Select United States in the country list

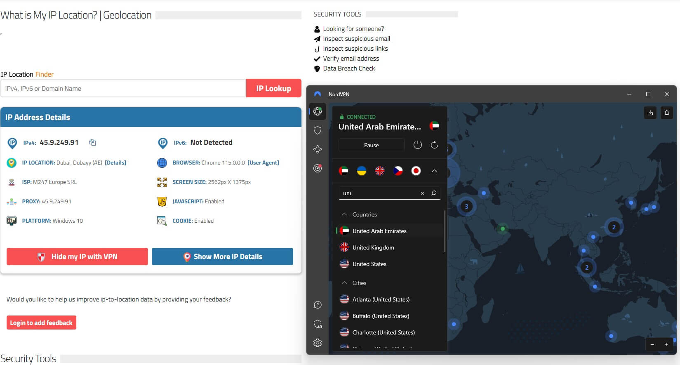[390, 264]
